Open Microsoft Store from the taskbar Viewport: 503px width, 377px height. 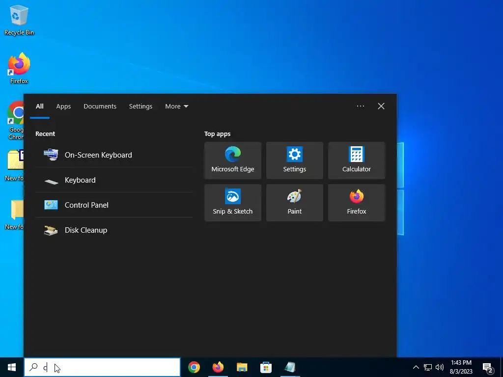[x=266, y=367]
